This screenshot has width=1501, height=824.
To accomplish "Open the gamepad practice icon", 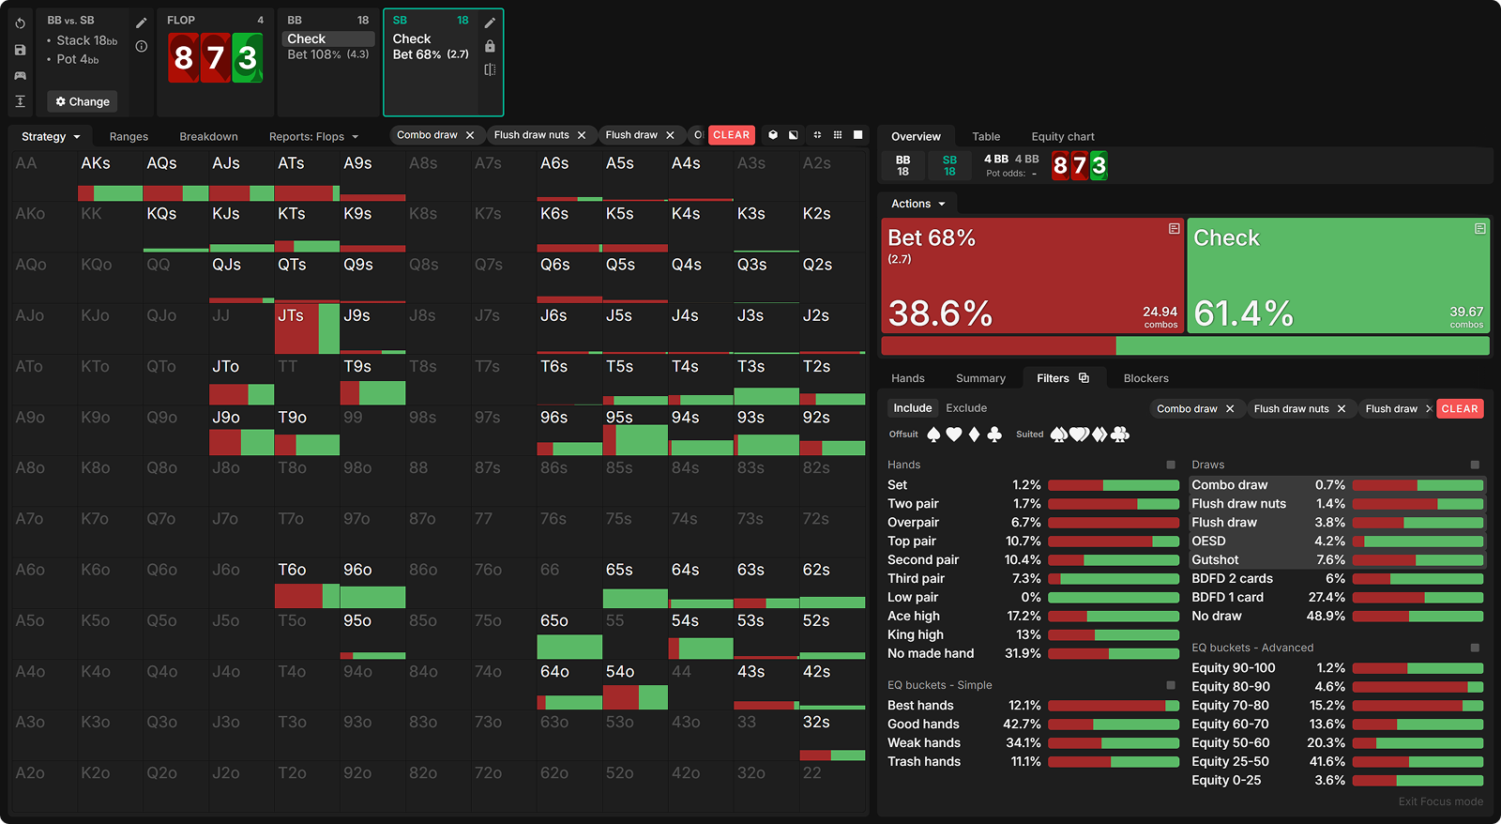I will click(x=20, y=75).
